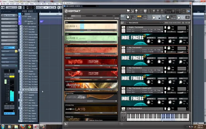This screenshot has width=206, height=129.
Task: Mute the Bass Seq track
Action: 24,50
